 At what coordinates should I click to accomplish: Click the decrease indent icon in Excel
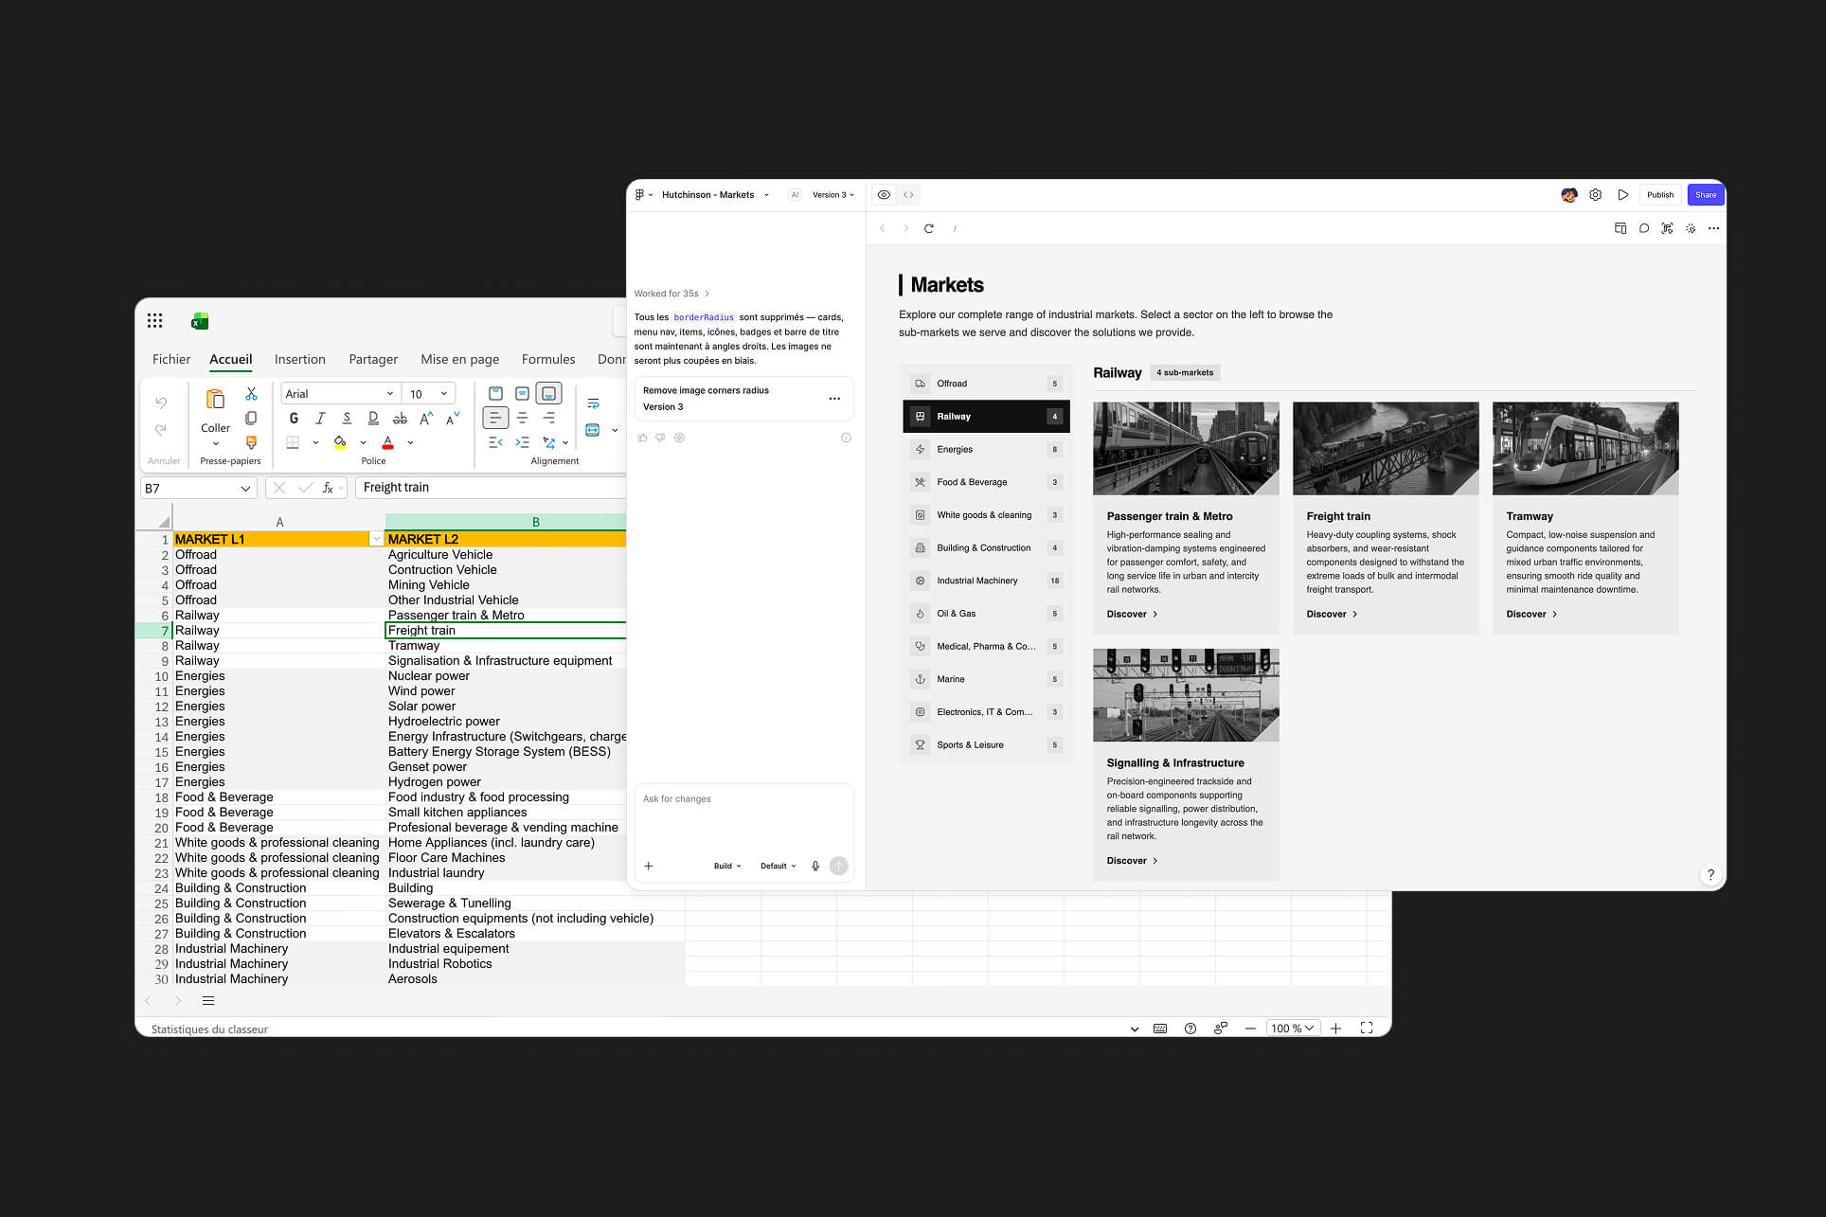[495, 442]
